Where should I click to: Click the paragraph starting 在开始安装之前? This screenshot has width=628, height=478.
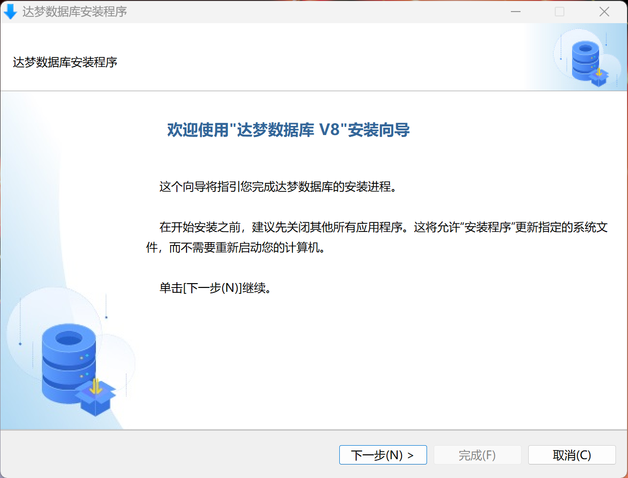coord(377,237)
